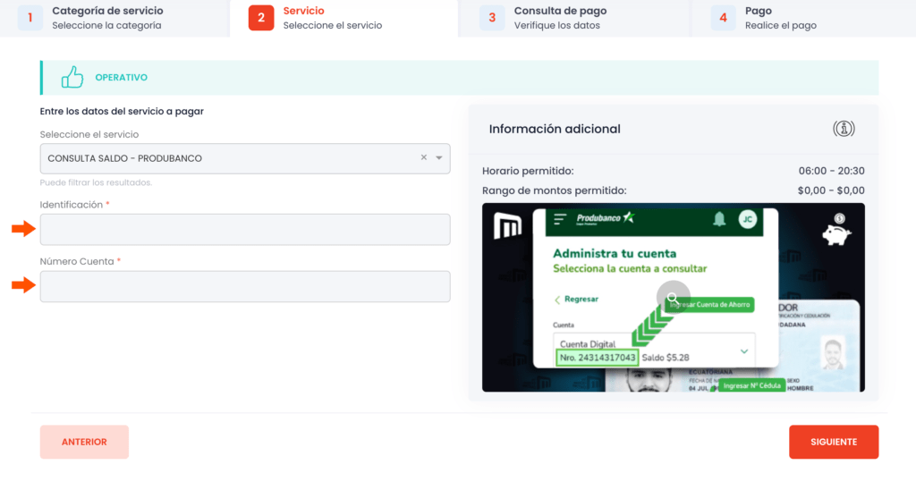Open the Produbanco help image thumbnail

point(673,297)
